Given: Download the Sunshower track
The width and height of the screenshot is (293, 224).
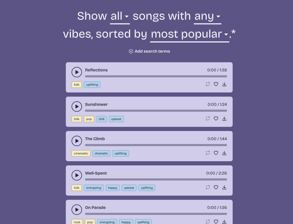Looking at the screenshot, I should [x=224, y=119].
